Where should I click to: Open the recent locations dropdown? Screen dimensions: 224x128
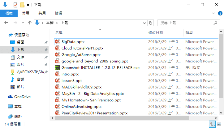click(23, 23)
